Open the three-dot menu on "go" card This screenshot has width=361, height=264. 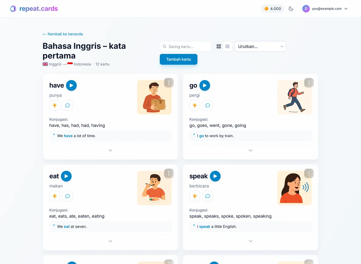tap(309, 83)
